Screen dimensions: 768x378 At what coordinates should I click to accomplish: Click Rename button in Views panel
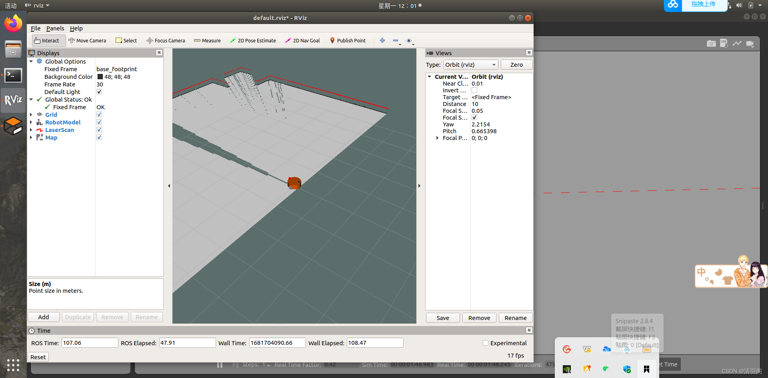(x=516, y=318)
